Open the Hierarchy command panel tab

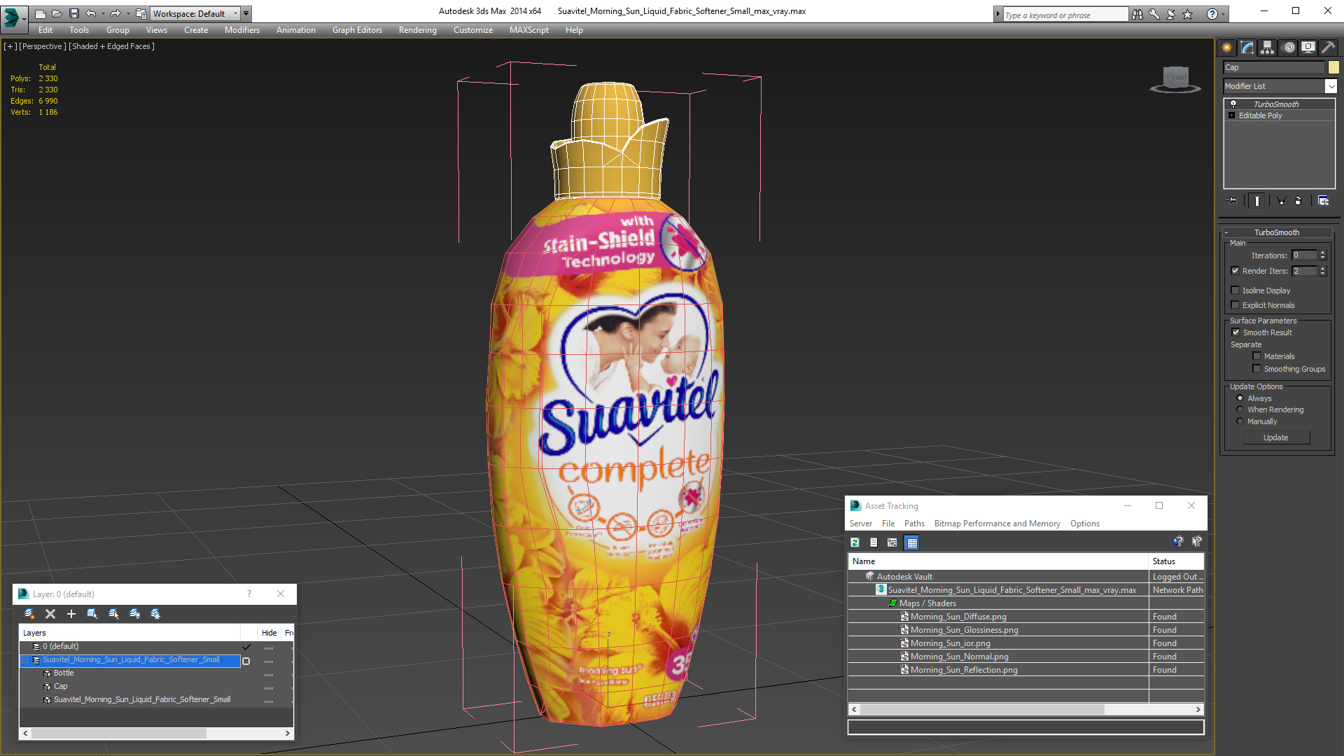tap(1267, 48)
